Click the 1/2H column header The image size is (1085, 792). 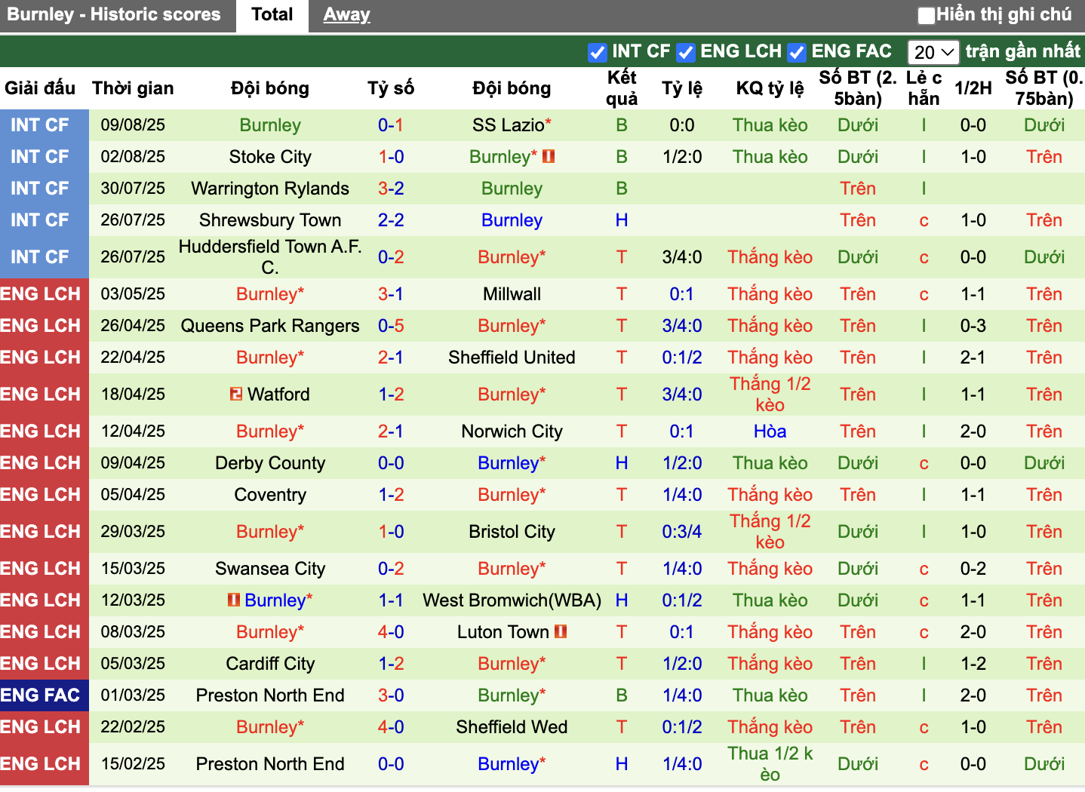[x=973, y=88]
